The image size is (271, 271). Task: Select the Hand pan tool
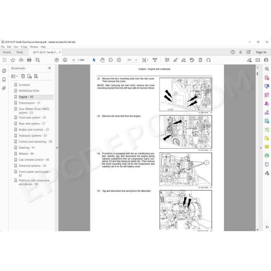[x=102, y=60]
